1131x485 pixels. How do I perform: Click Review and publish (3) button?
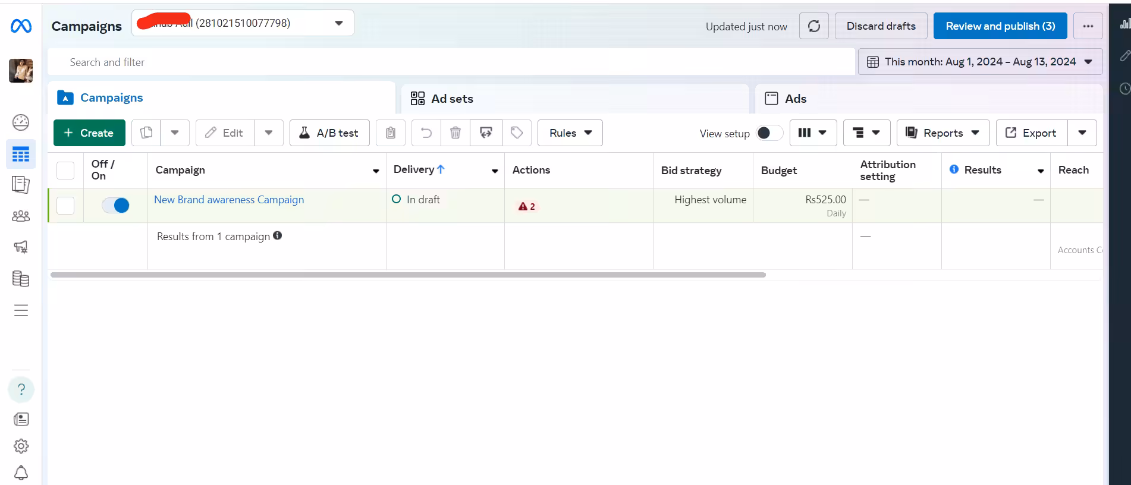(1000, 26)
